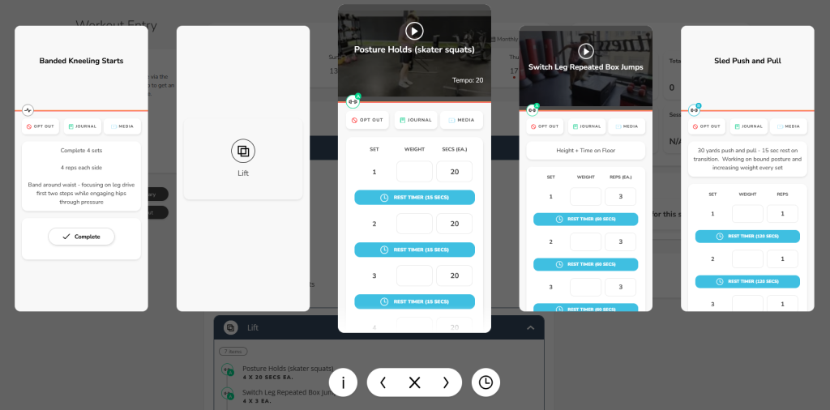Start 120 secs rest timer after Sled set 2
This screenshot has width=830, height=410.
pos(747,281)
